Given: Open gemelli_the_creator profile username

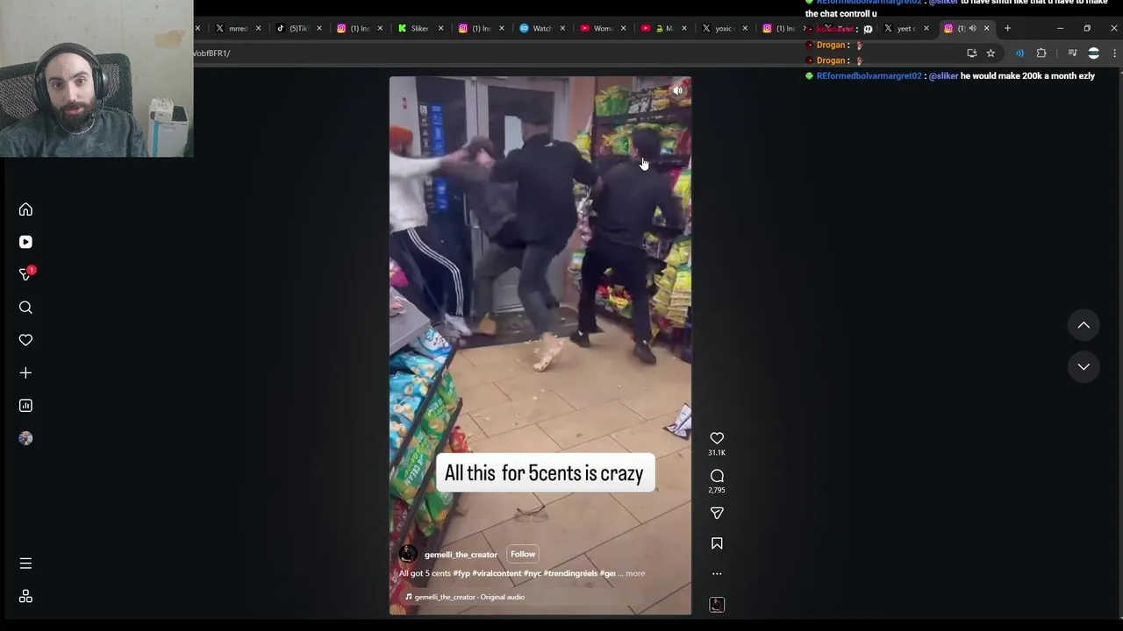Looking at the screenshot, I should (461, 555).
